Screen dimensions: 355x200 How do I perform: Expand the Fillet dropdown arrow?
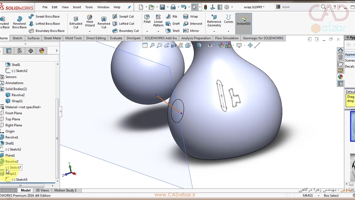point(147,31)
